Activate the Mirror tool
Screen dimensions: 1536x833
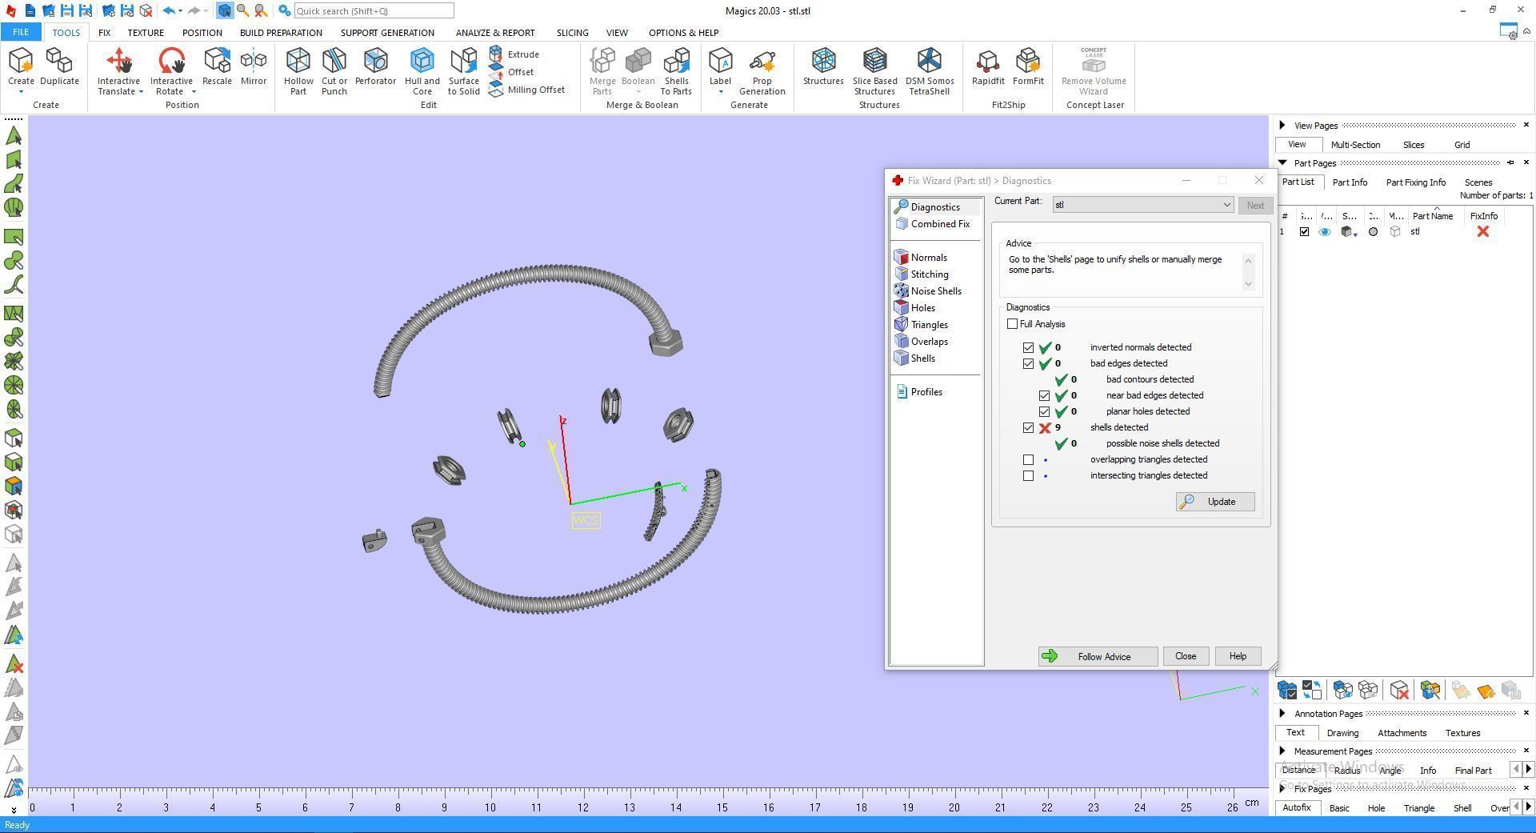tap(254, 66)
